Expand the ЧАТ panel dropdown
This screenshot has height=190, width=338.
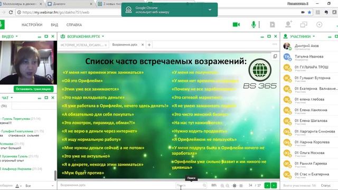click(x=12, y=98)
